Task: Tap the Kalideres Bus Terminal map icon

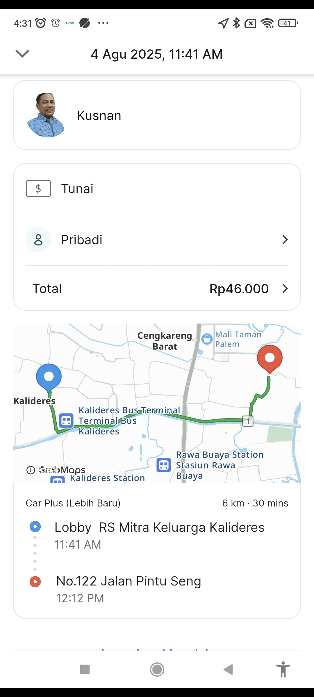Action: pos(66,421)
